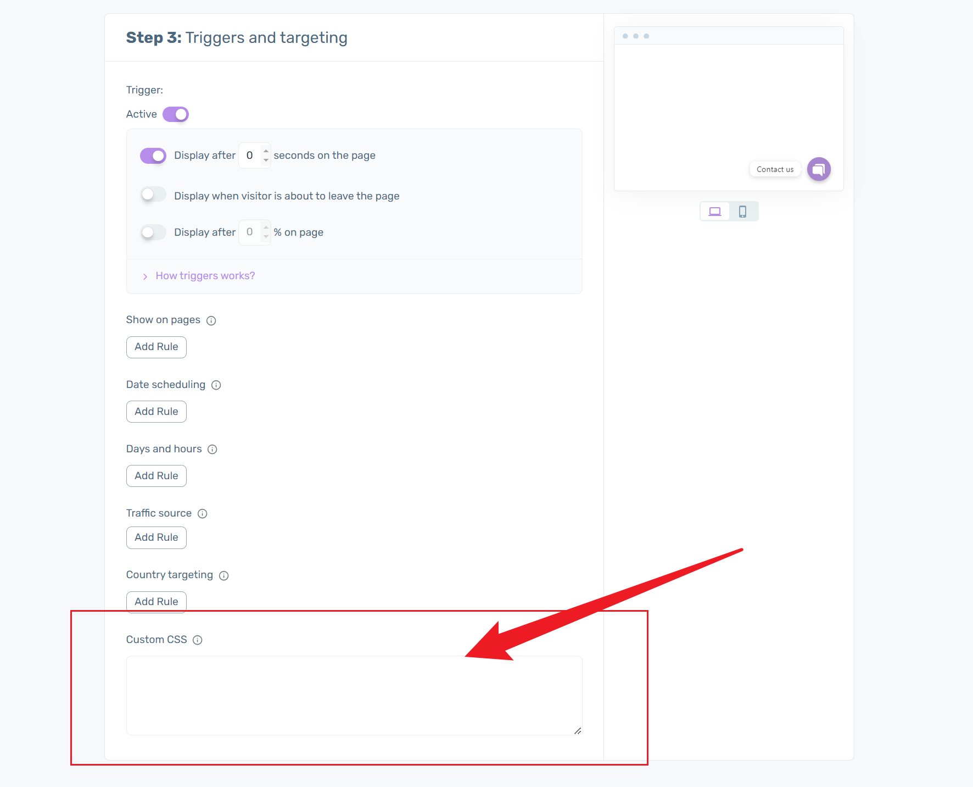Toggle the Active trigger switch off
Screen dimensions: 973x787
pyautogui.click(x=176, y=114)
